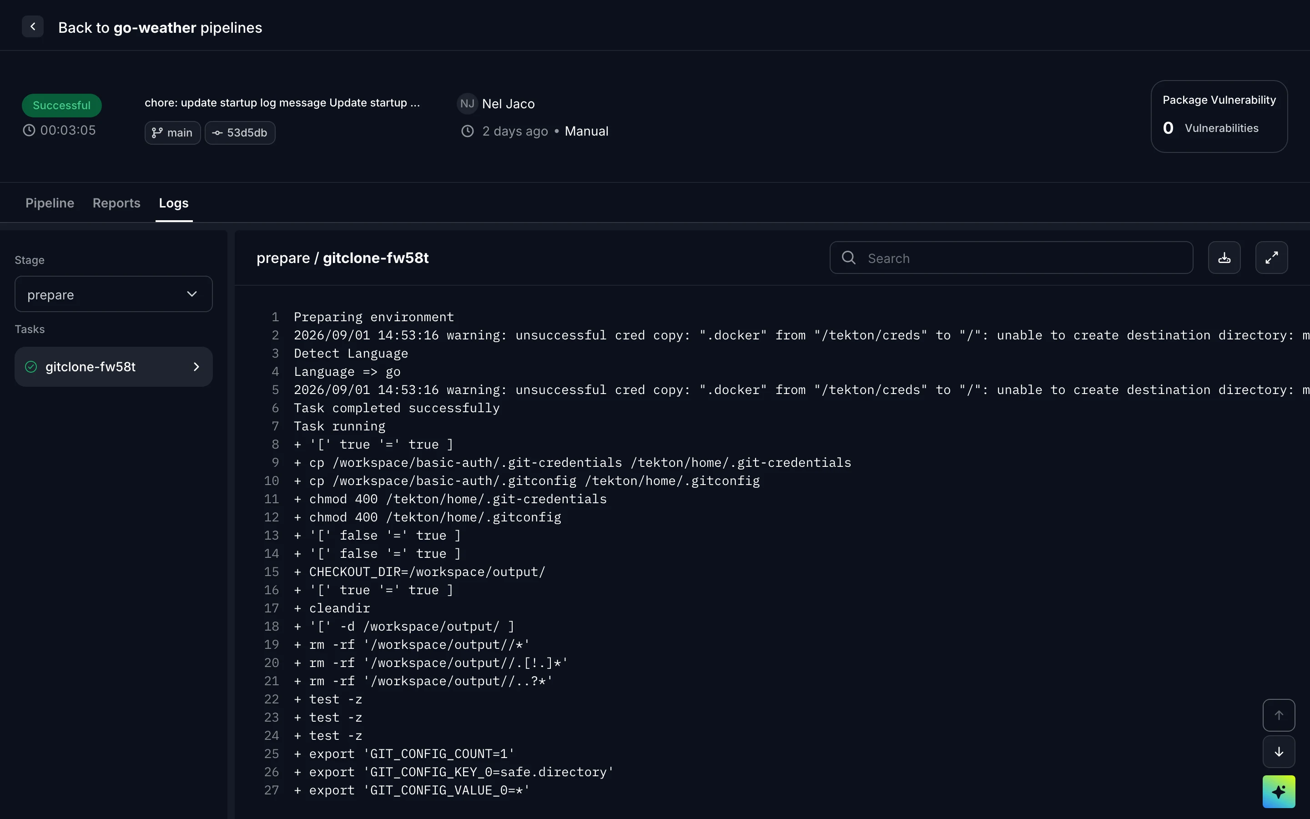
Task: Click the Manual trigger label
Action: (x=586, y=131)
